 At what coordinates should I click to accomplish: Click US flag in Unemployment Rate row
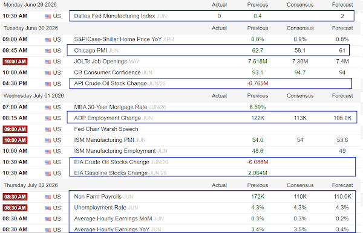(48, 208)
